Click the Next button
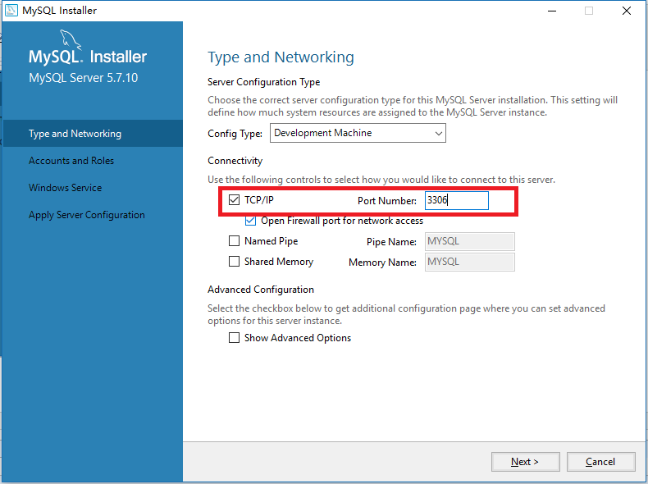 point(525,462)
